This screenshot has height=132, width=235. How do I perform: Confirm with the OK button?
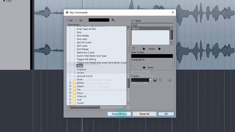point(166,114)
